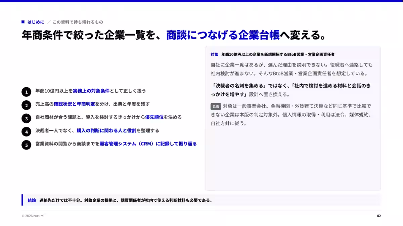Click the 注意 gray label badge
Image resolution: width=403 pixels, height=226 pixels.
(216, 106)
